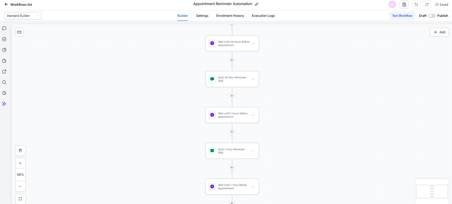Add a step below Send 2-hour Reminder SMS
The image size is (452, 204).
(x=232, y=167)
